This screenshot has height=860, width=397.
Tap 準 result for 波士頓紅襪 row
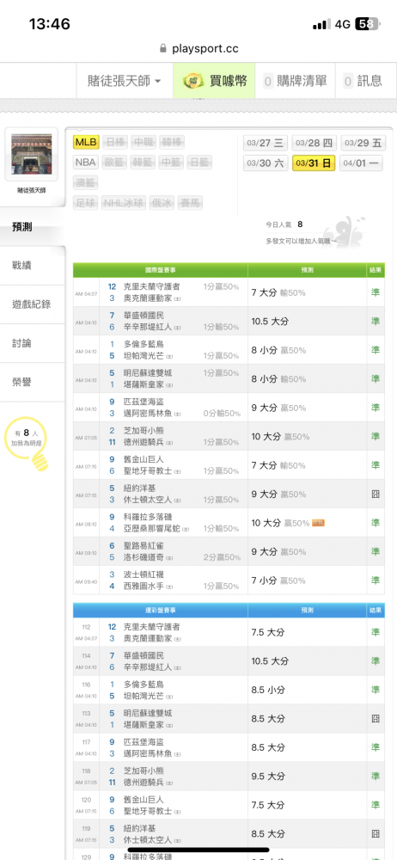click(376, 580)
